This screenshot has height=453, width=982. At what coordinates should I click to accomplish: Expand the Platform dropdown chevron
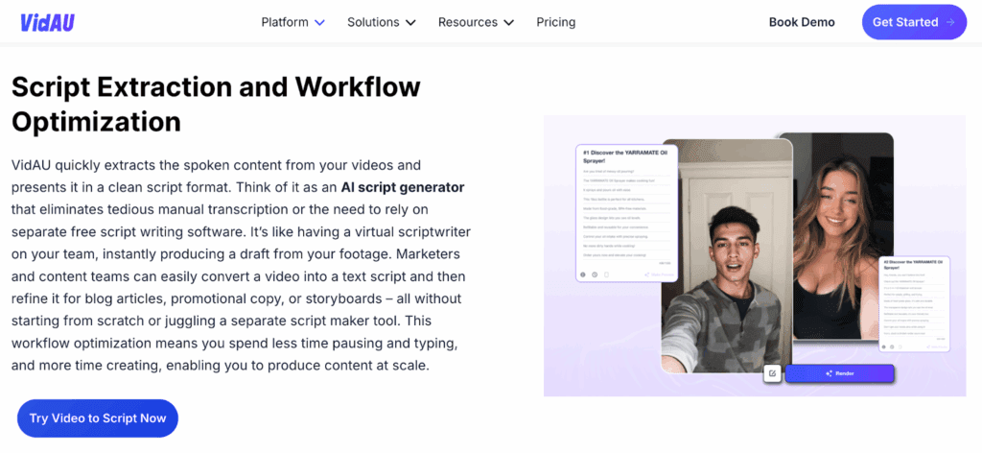pos(320,22)
